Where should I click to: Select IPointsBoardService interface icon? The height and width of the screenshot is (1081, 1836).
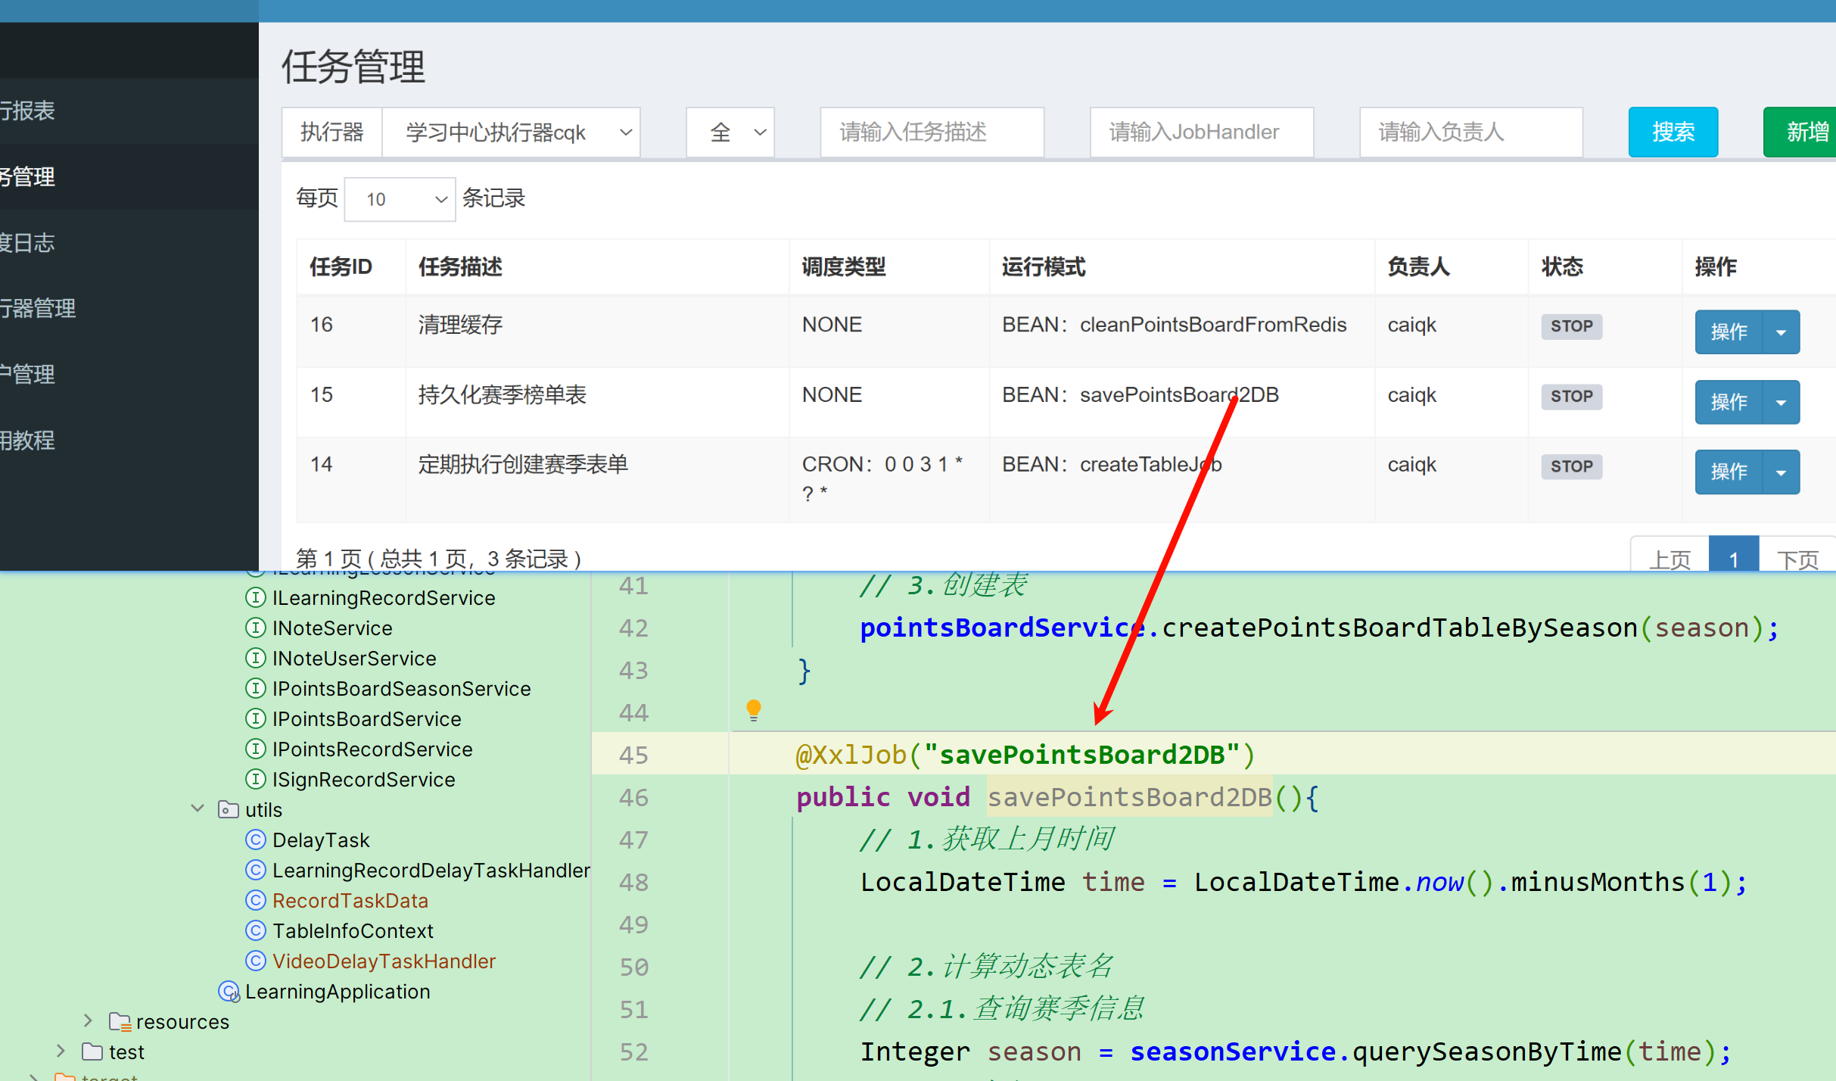[x=256, y=718]
